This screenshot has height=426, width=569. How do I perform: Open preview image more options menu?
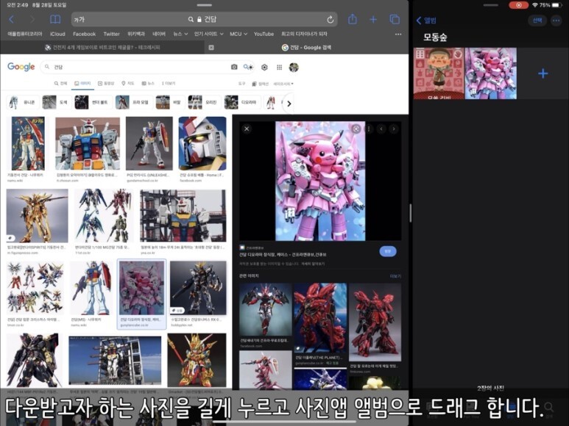point(369,129)
